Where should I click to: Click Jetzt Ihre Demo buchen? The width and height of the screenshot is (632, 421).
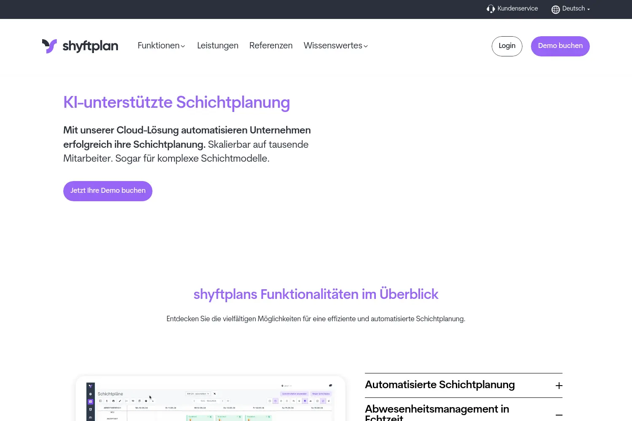click(x=108, y=191)
